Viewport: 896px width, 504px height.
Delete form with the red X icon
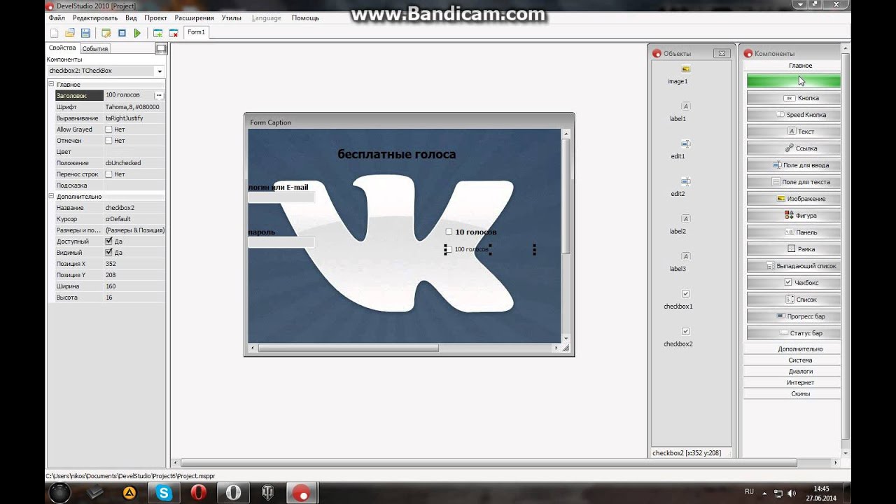pyautogui.click(x=174, y=33)
